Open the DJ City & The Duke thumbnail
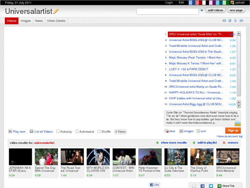 coord(176,157)
